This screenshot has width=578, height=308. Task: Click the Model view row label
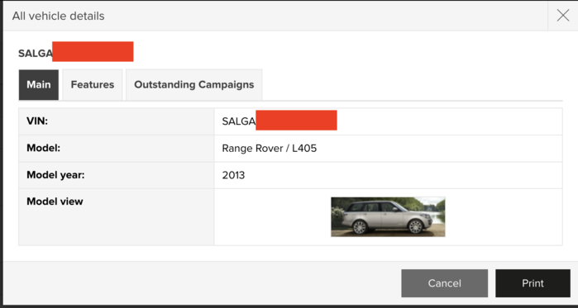click(x=55, y=201)
